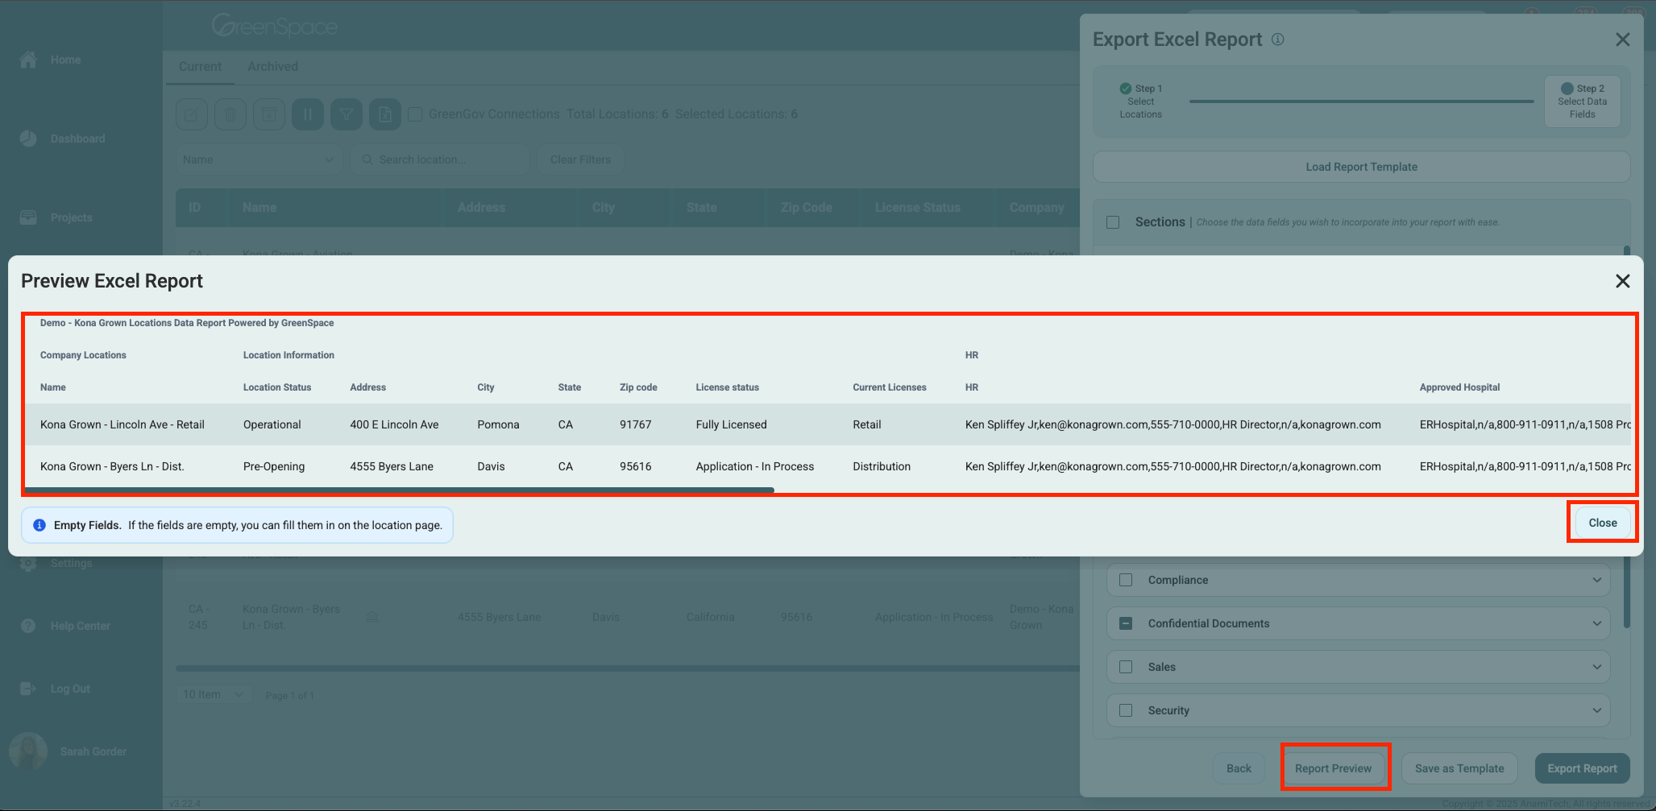The height and width of the screenshot is (811, 1656).
Task: Open Dashboard from the sidebar
Action: pyautogui.click(x=77, y=139)
